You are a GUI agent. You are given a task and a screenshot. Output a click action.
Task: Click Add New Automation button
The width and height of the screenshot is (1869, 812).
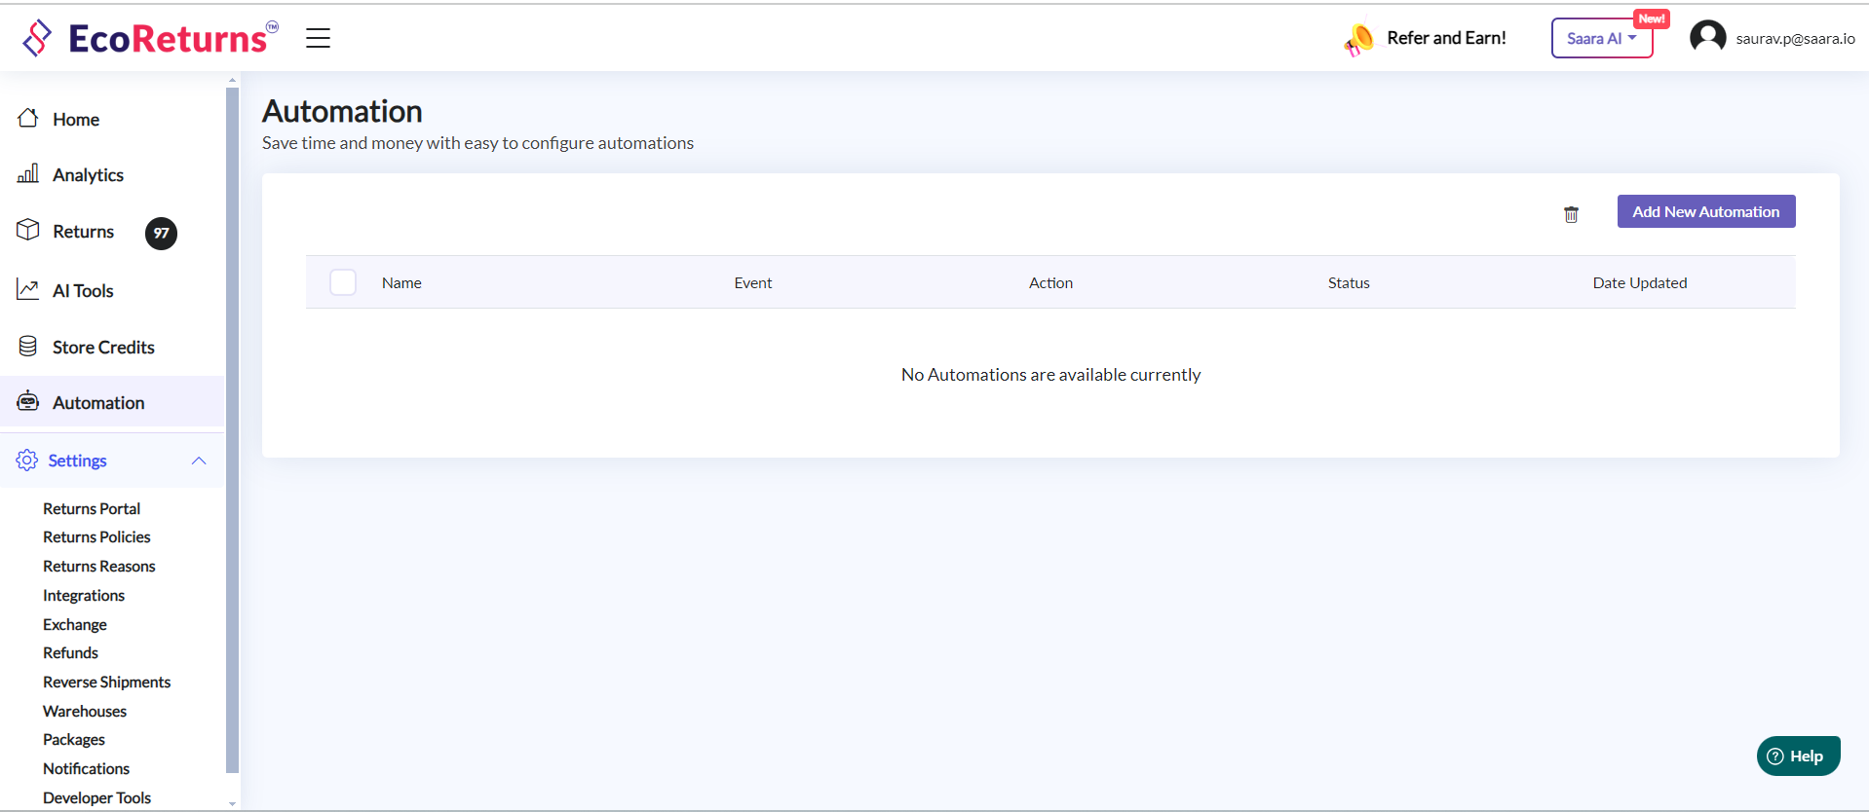pos(1705,211)
